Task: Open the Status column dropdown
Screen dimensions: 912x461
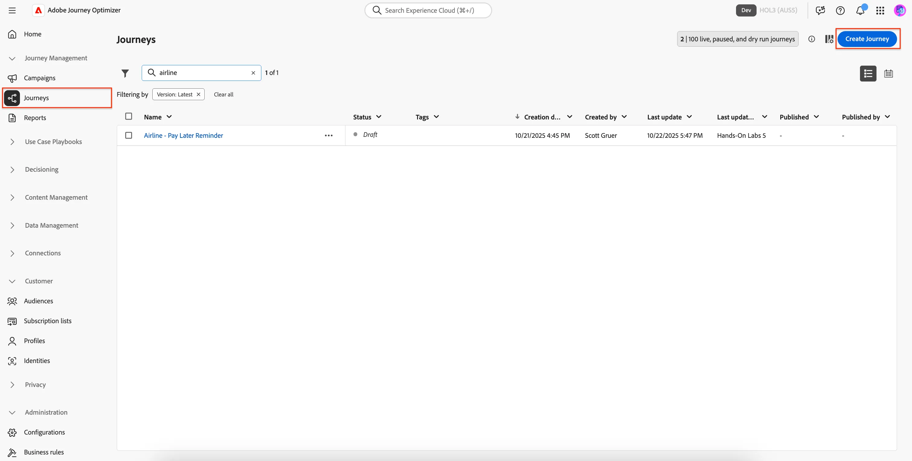Action: coord(379,117)
